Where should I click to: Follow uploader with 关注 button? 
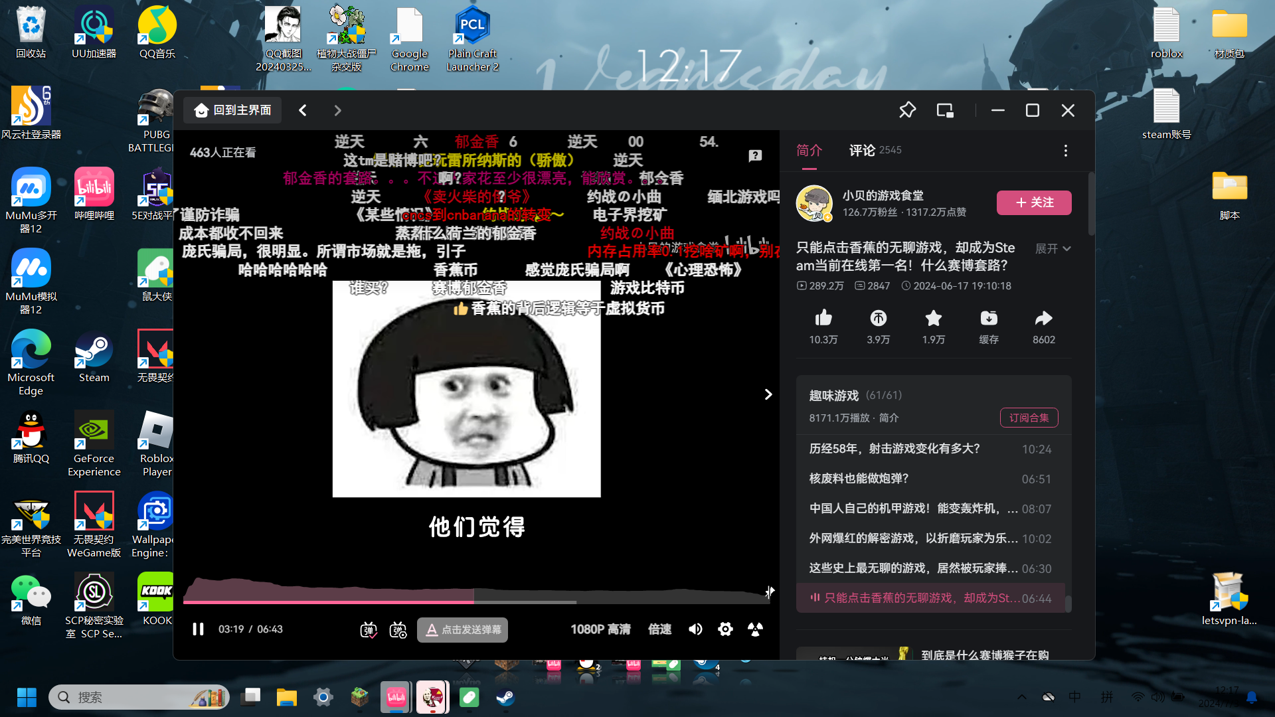(x=1033, y=202)
